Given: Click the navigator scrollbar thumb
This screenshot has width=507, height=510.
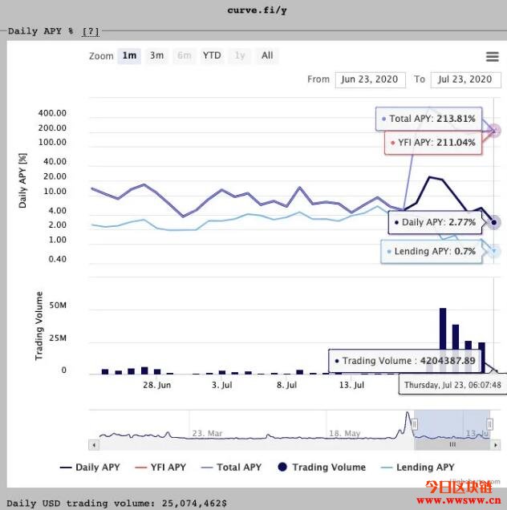Looking at the screenshot, I should [x=452, y=445].
